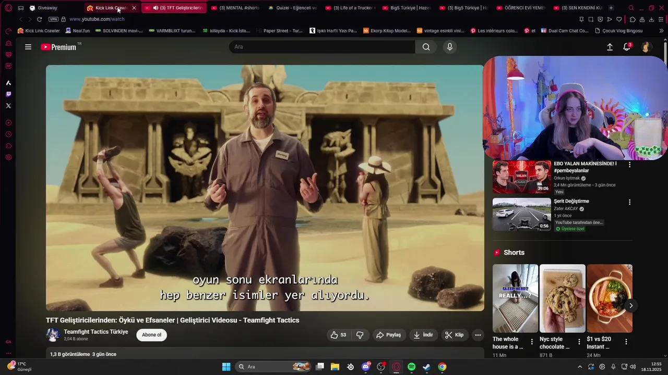The width and height of the screenshot is (668, 375).
Task: Open Dual Cam Chat bookmark
Action: coord(565,31)
